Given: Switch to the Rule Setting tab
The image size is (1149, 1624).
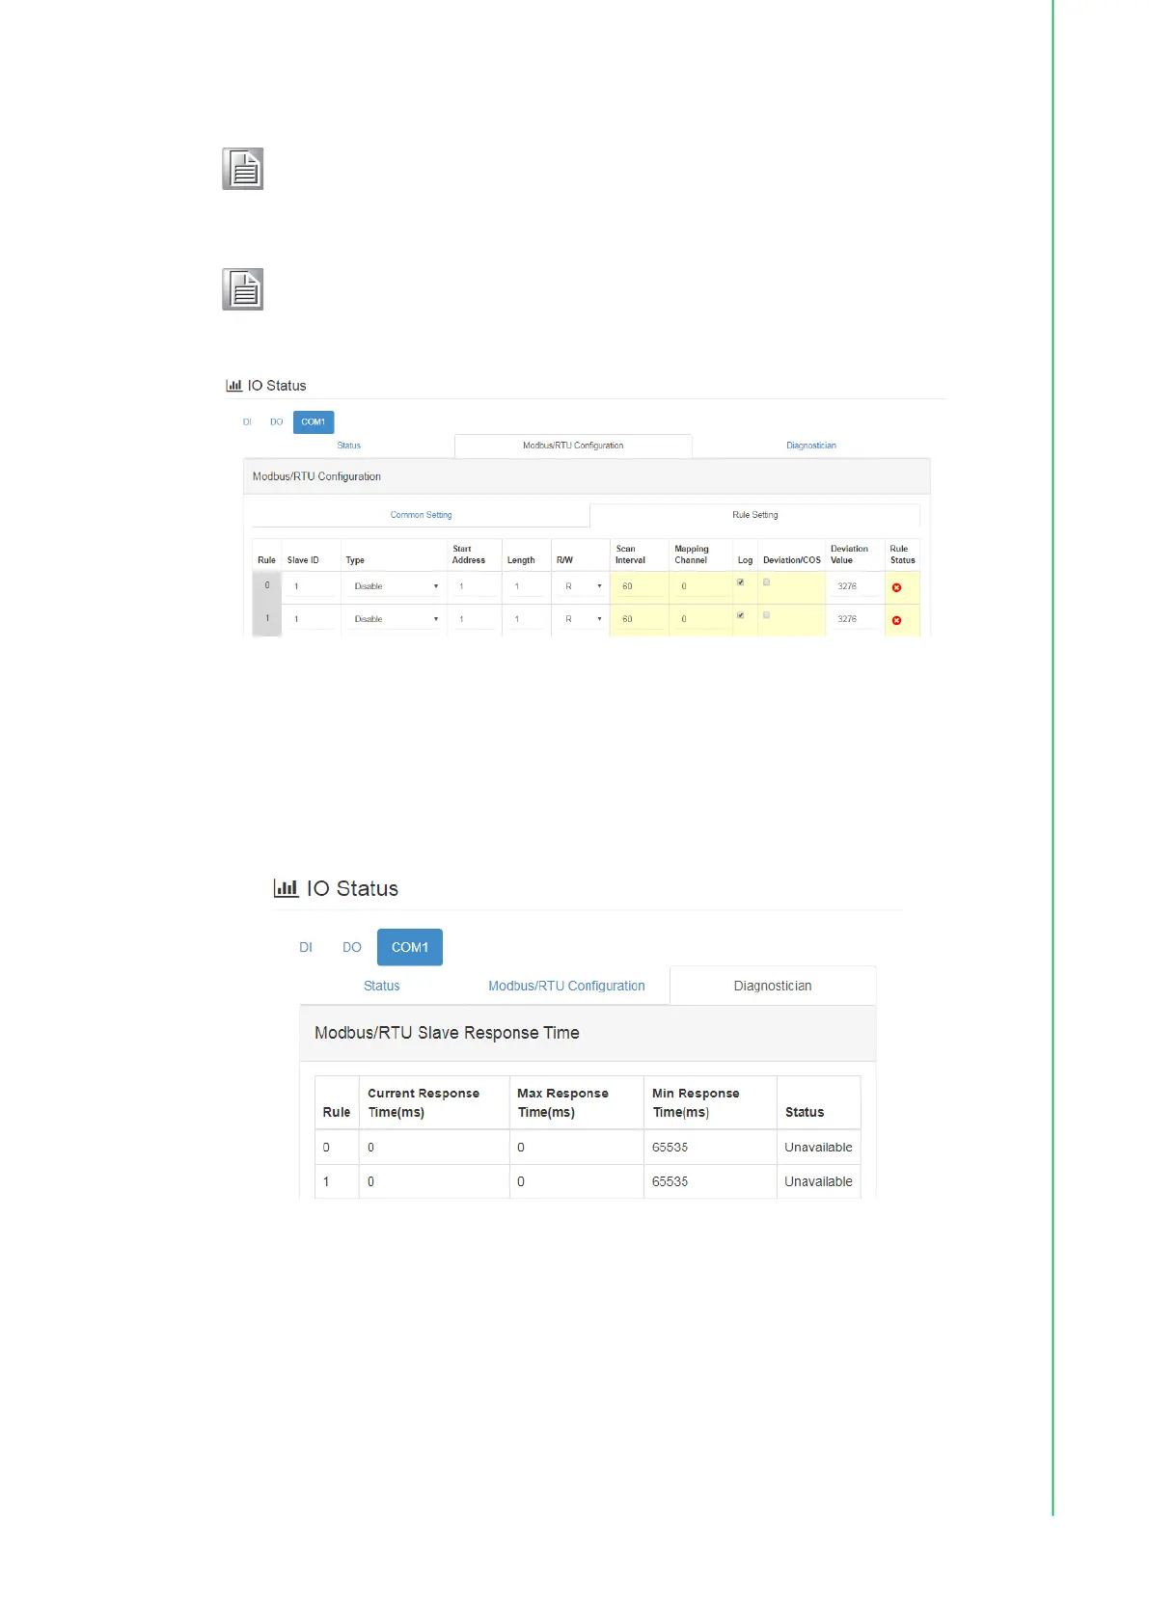Looking at the screenshot, I should (x=754, y=515).
